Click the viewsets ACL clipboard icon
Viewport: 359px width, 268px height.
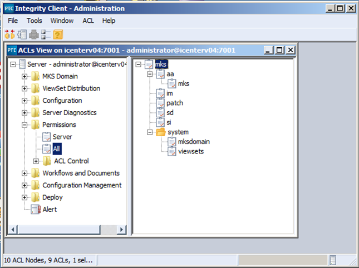pyautogui.click(x=172, y=151)
